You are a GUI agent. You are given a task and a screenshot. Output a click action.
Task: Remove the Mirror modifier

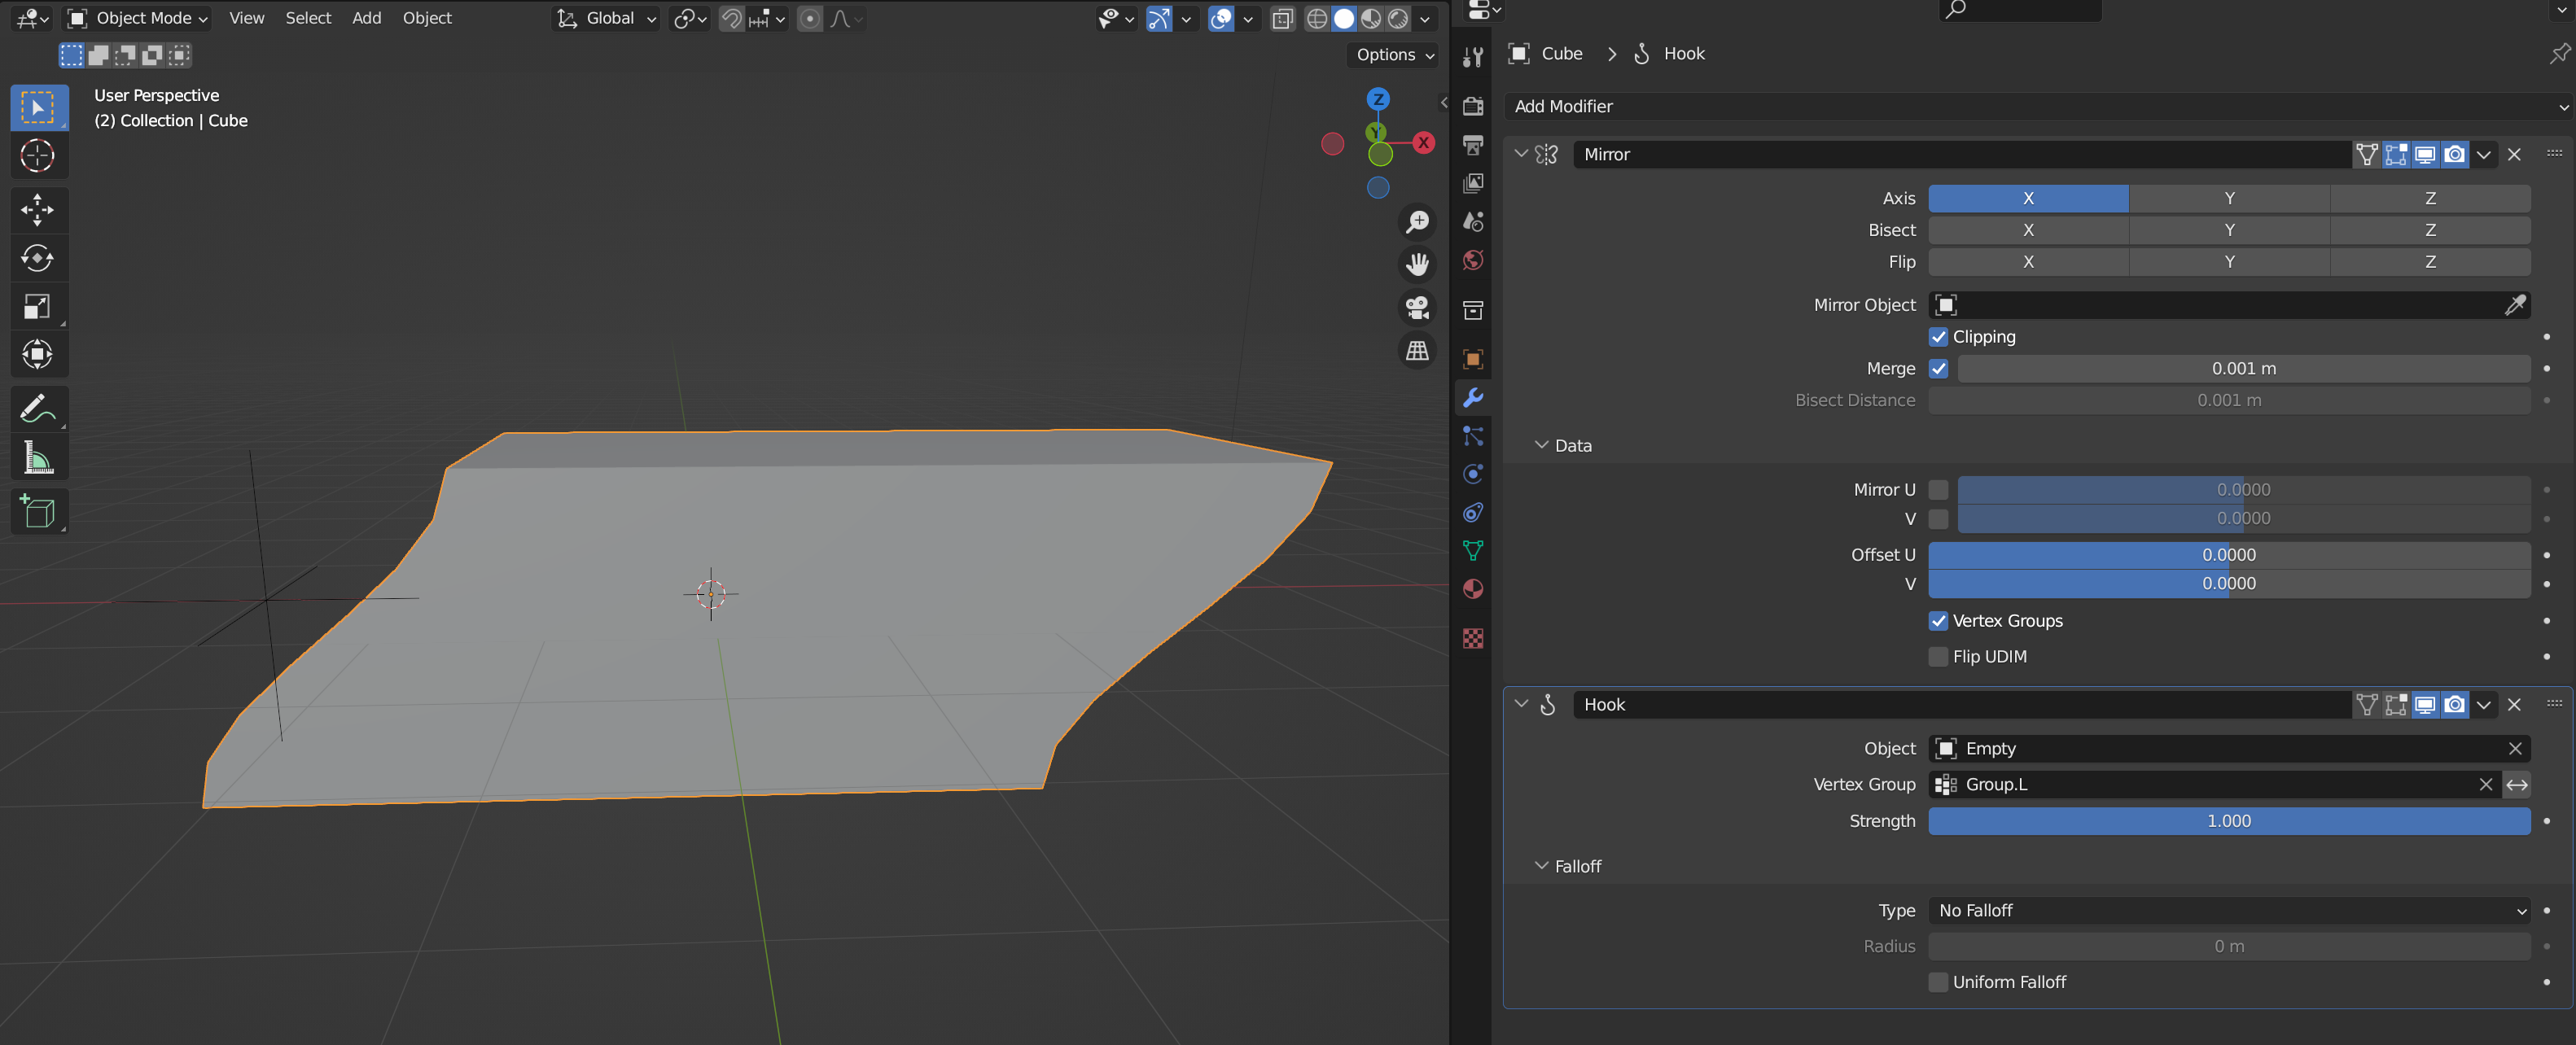[x=2514, y=154]
